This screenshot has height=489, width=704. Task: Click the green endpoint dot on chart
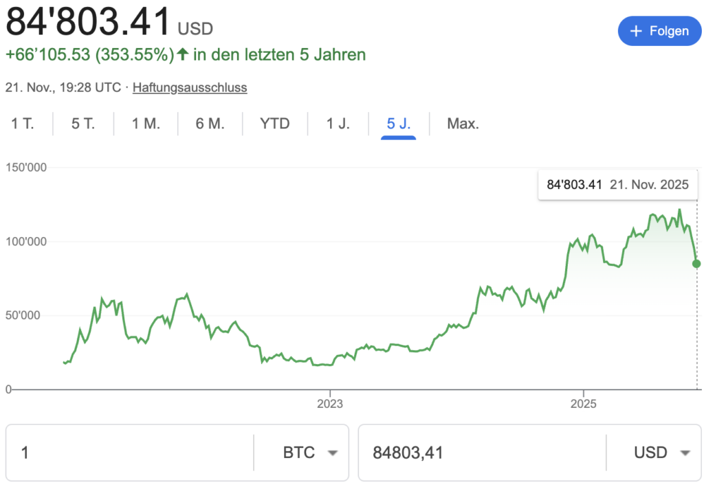(696, 263)
